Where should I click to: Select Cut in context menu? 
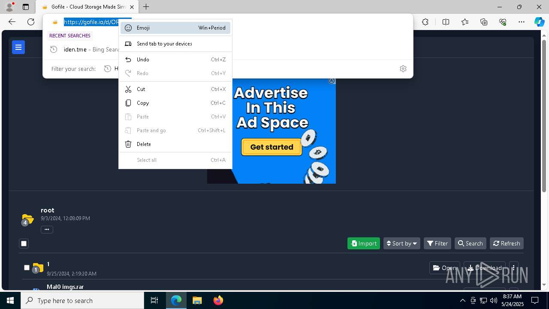point(175,89)
